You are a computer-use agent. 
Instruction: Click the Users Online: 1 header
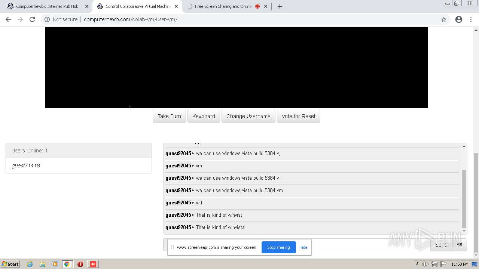click(79, 151)
